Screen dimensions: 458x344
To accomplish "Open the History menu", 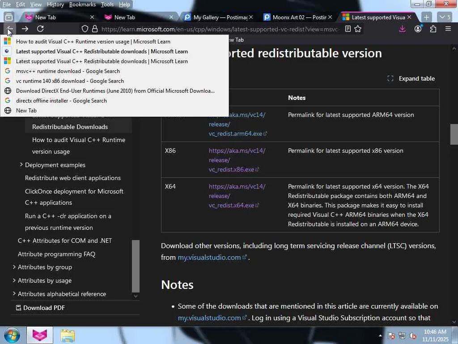I will [x=55, y=4].
